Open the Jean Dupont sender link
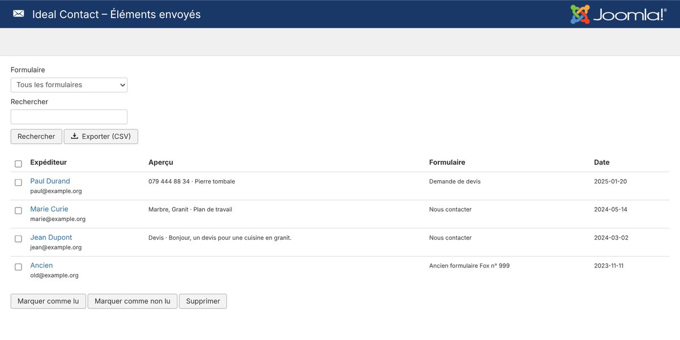This screenshot has height=340, width=680. 51,237
